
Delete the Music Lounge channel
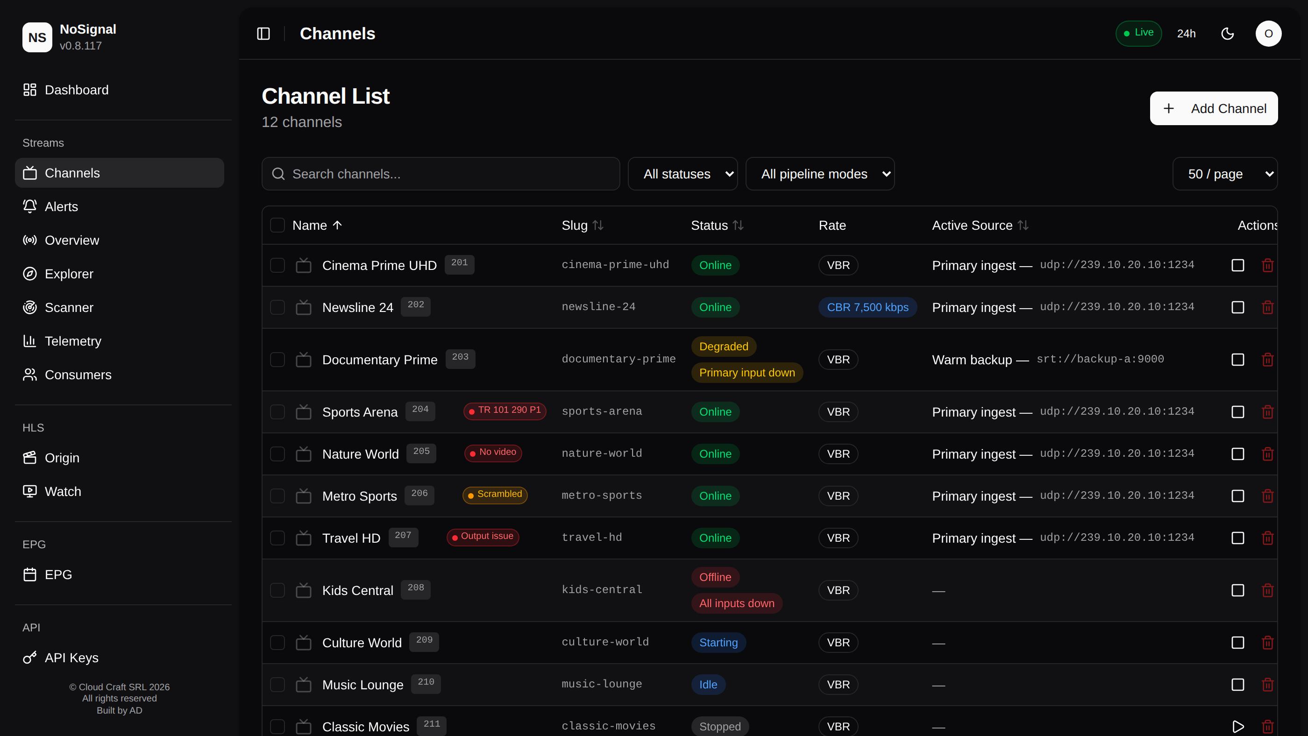click(1267, 685)
